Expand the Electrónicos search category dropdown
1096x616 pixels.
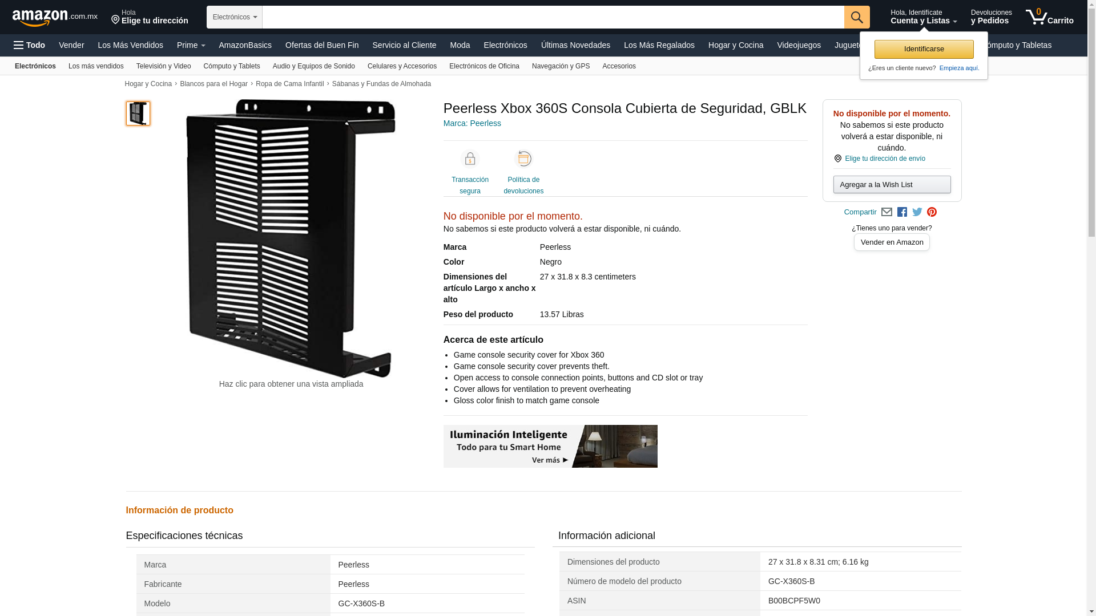(235, 17)
